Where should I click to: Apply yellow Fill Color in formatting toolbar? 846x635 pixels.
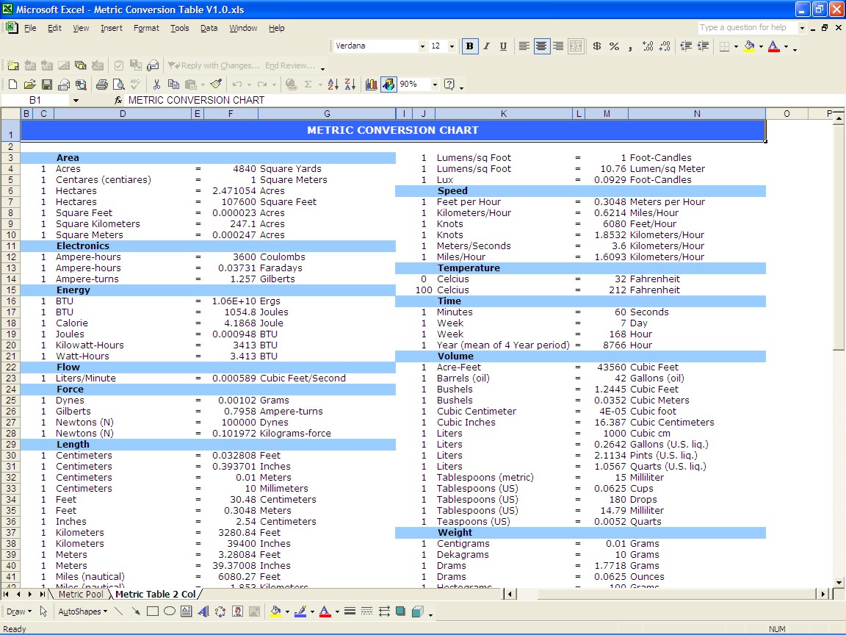pyautogui.click(x=749, y=46)
